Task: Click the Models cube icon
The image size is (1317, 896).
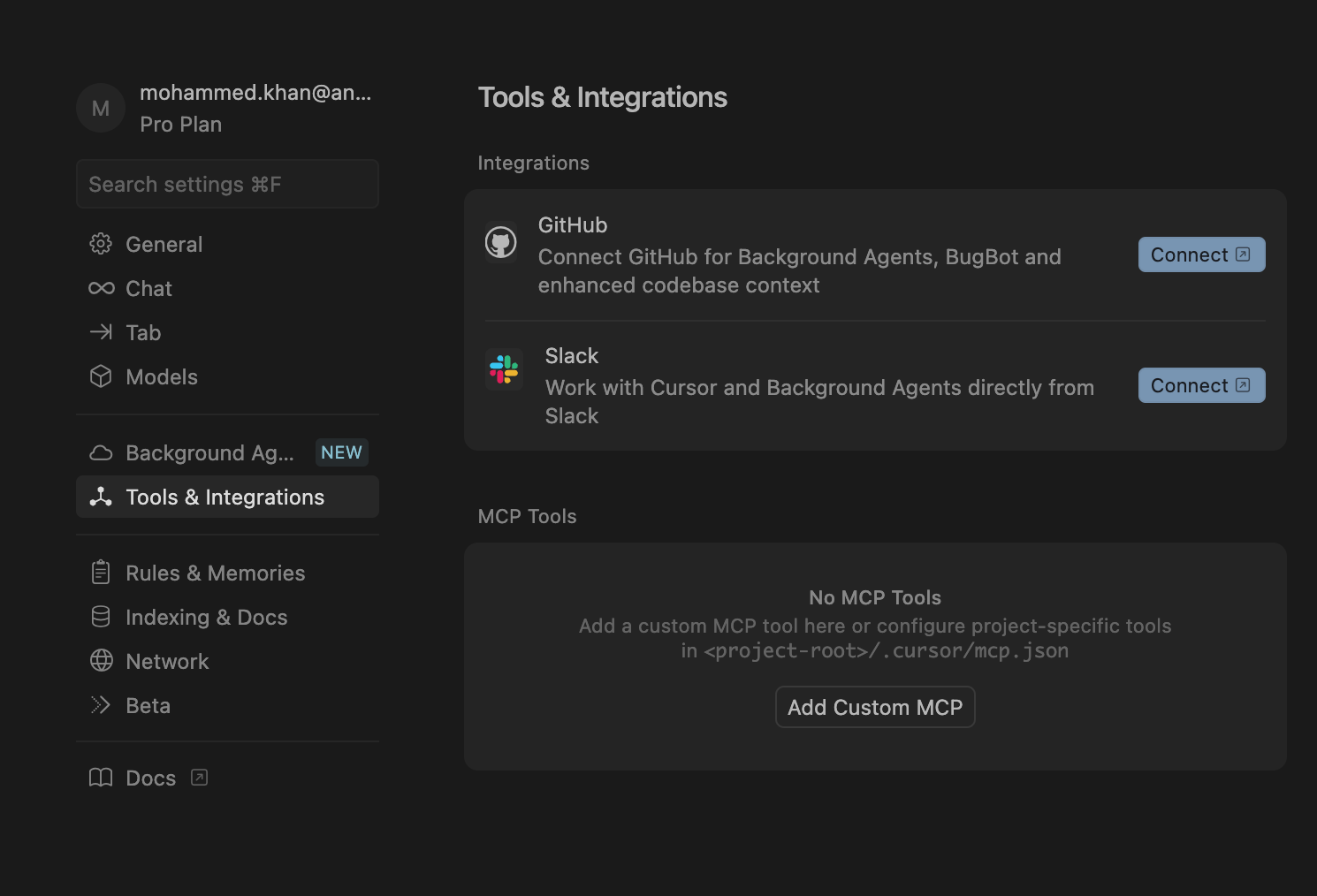Action: 101,376
